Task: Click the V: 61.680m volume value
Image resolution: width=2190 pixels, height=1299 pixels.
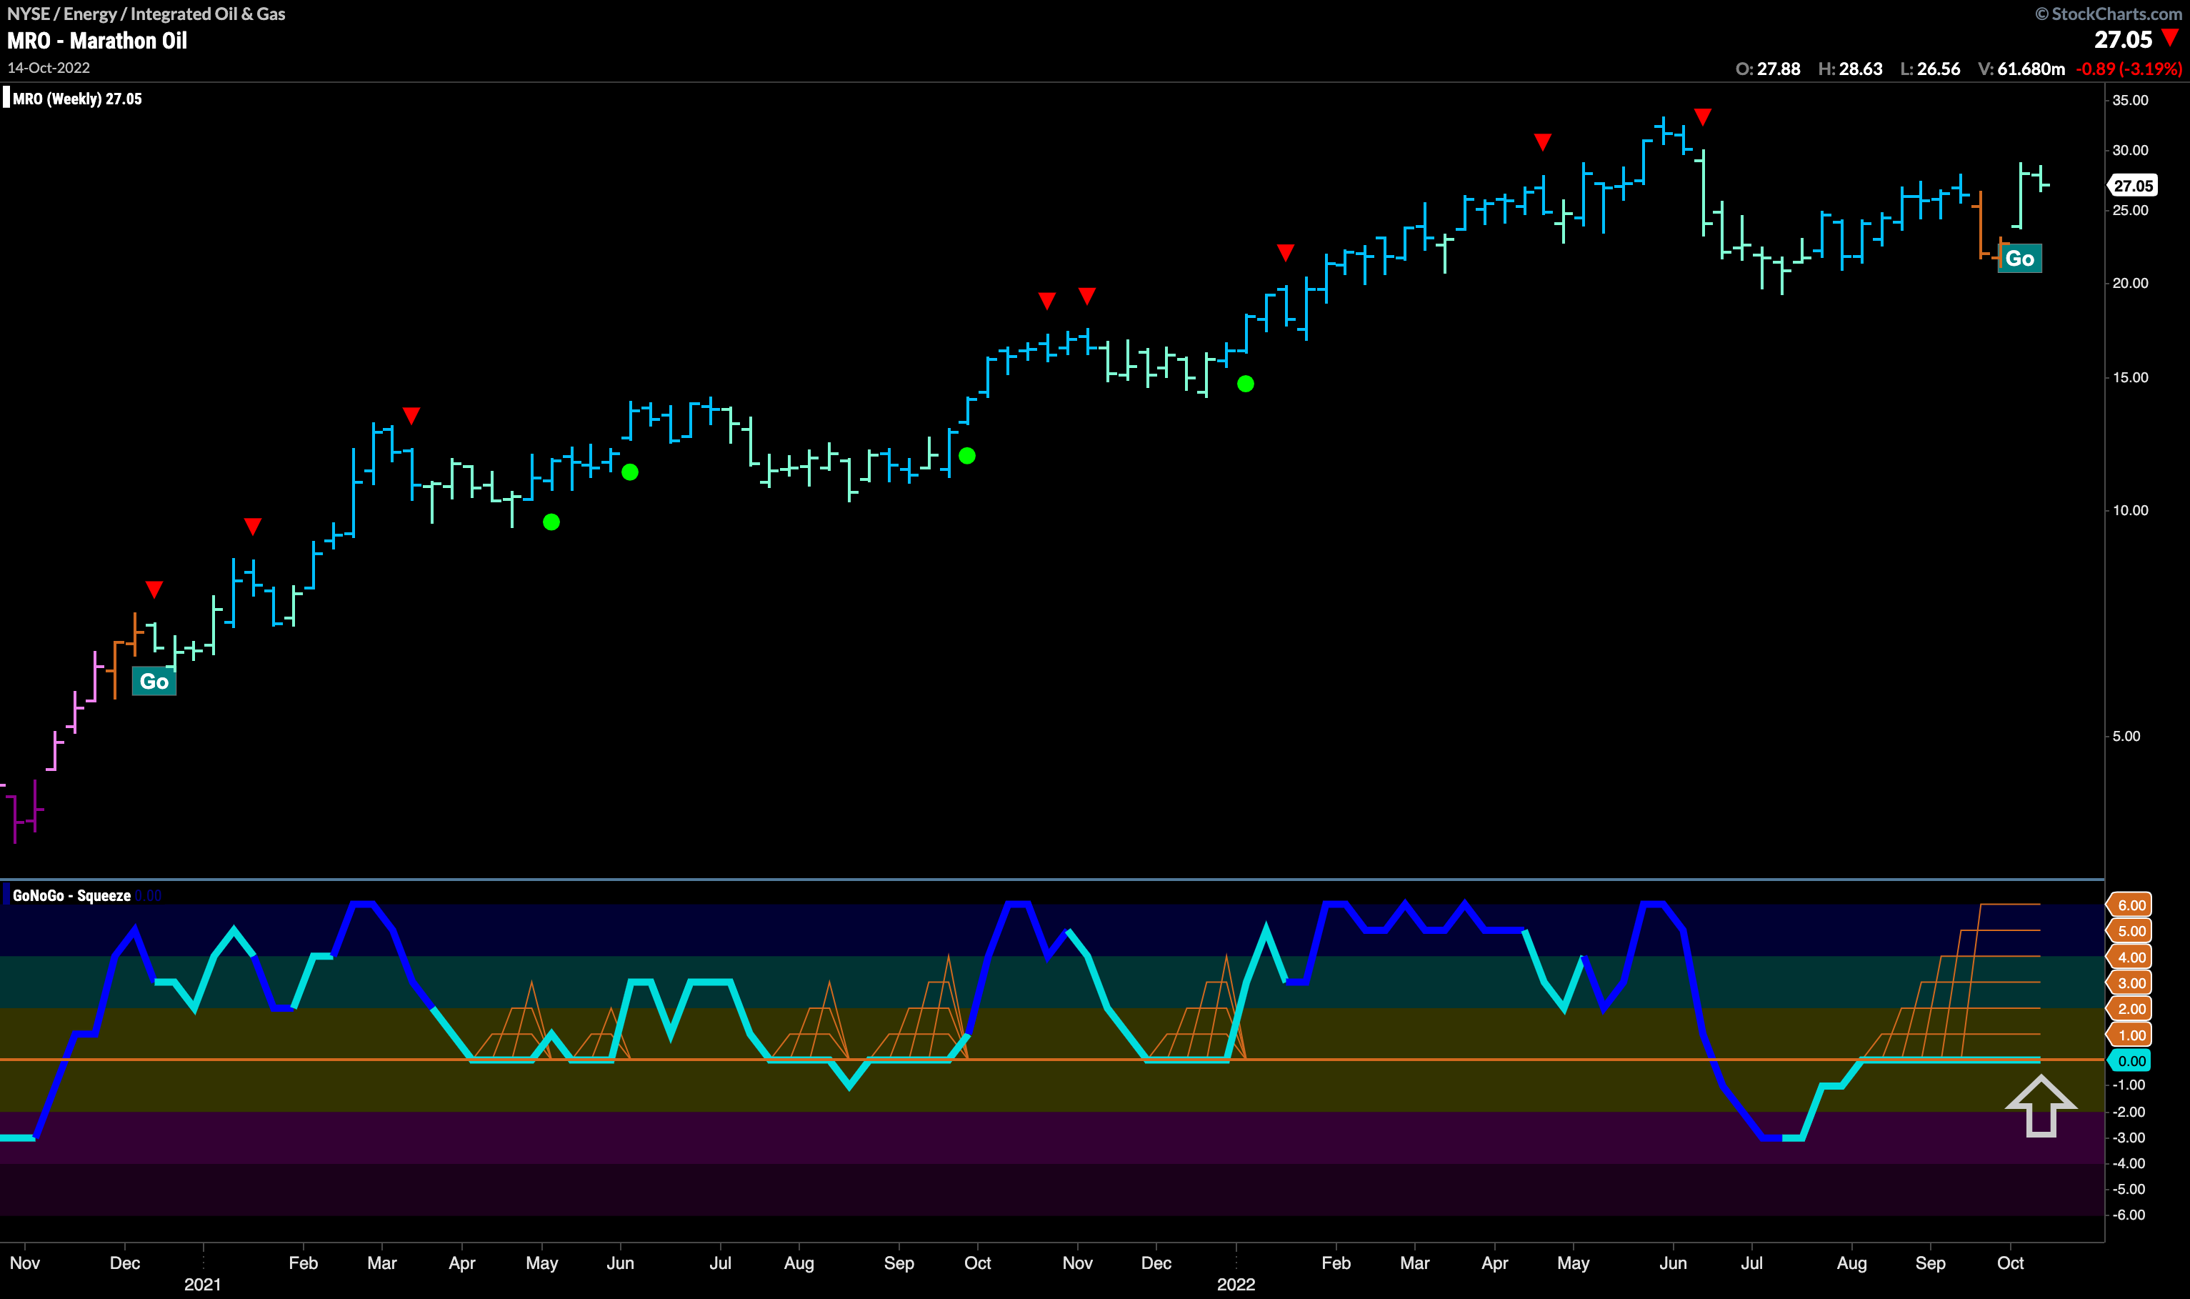Action: [2021, 69]
